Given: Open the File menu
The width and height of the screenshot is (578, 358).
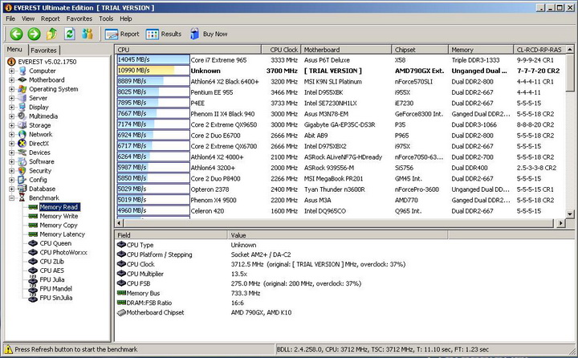Looking at the screenshot, I should coord(10,18).
